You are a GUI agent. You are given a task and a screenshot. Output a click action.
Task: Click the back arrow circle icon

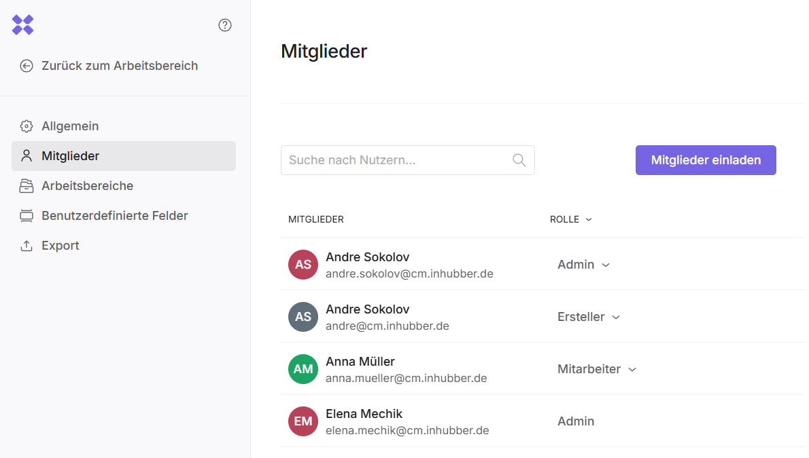point(27,66)
